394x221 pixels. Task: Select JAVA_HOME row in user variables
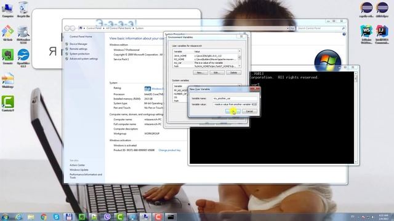pos(205,56)
